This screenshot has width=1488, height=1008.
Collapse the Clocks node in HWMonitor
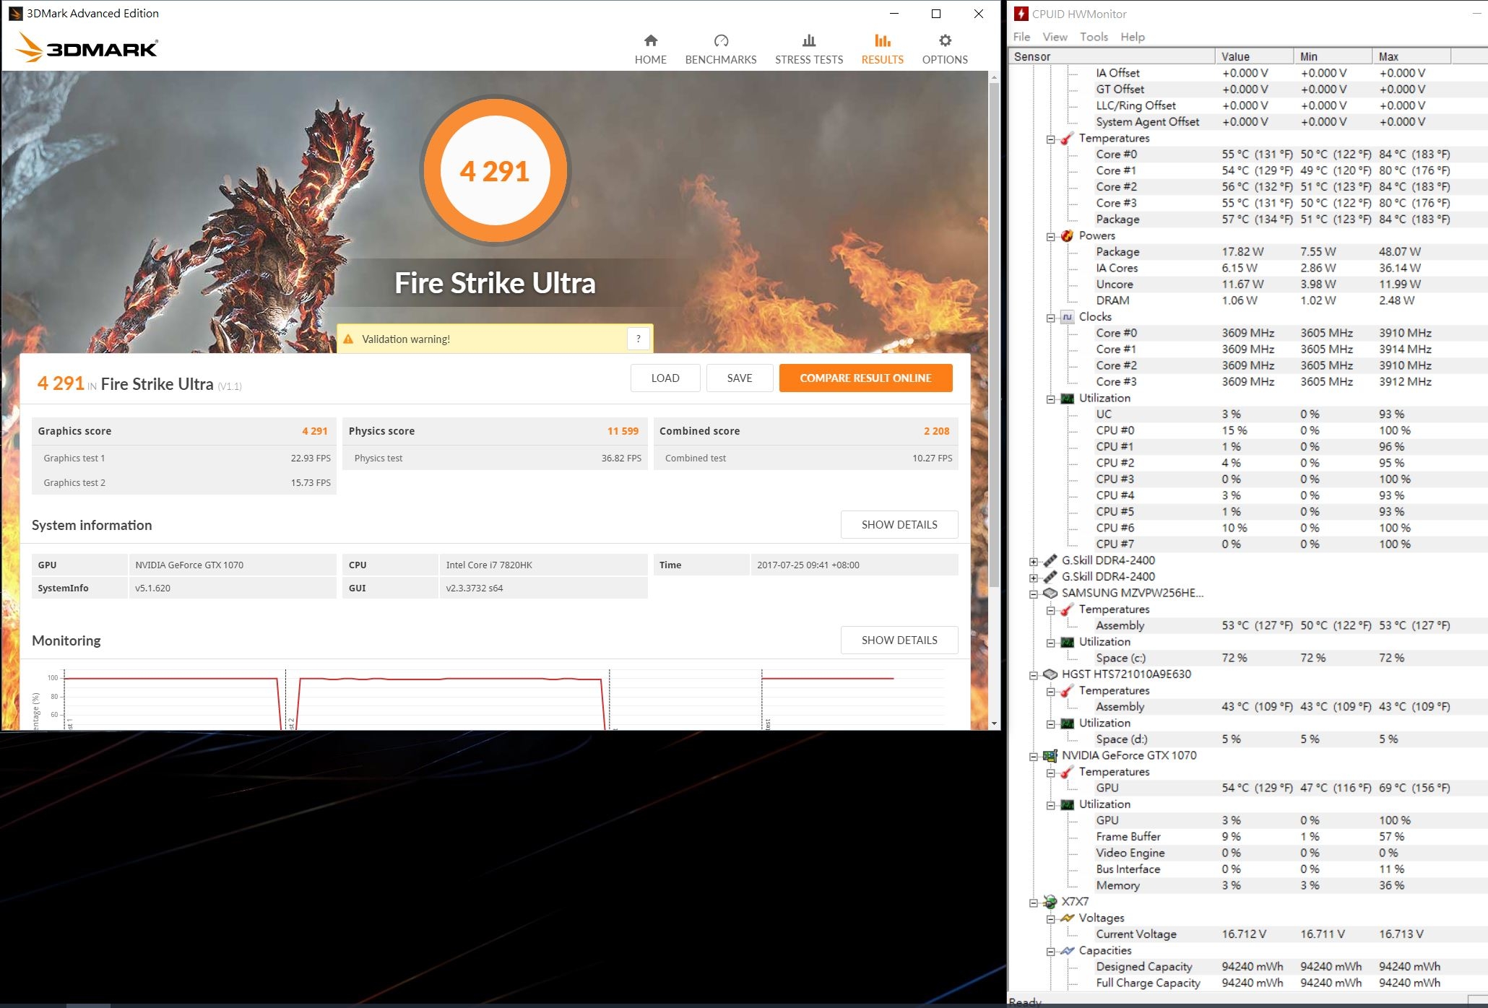coord(1051,318)
